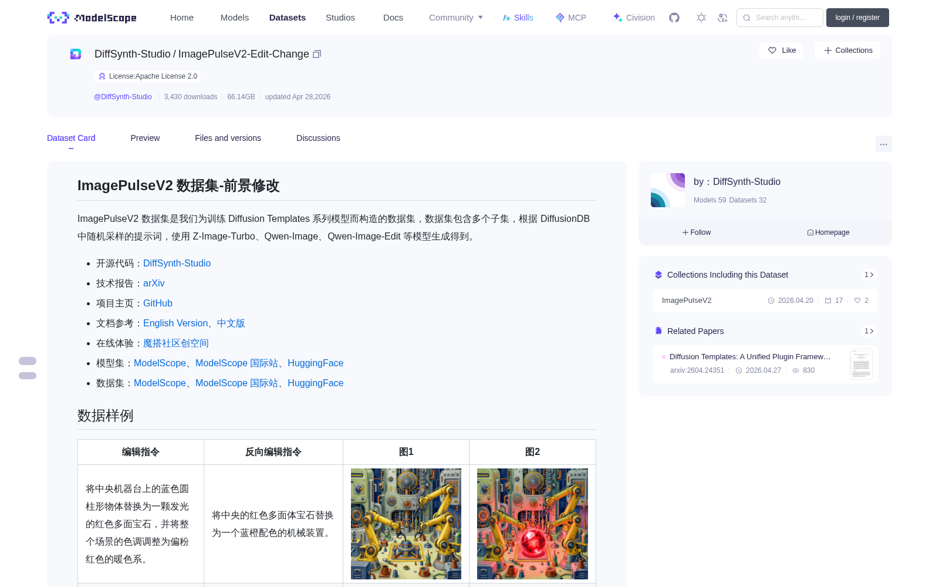Select the Dataset Card tab
The height and width of the screenshot is (587, 939).
[x=71, y=138]
